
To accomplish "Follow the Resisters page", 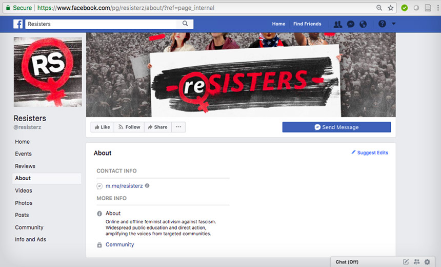I will point(129,127).
